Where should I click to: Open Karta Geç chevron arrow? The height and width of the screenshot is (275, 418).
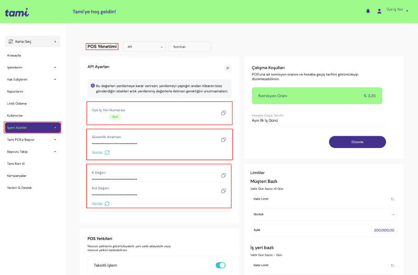(55, 42)
